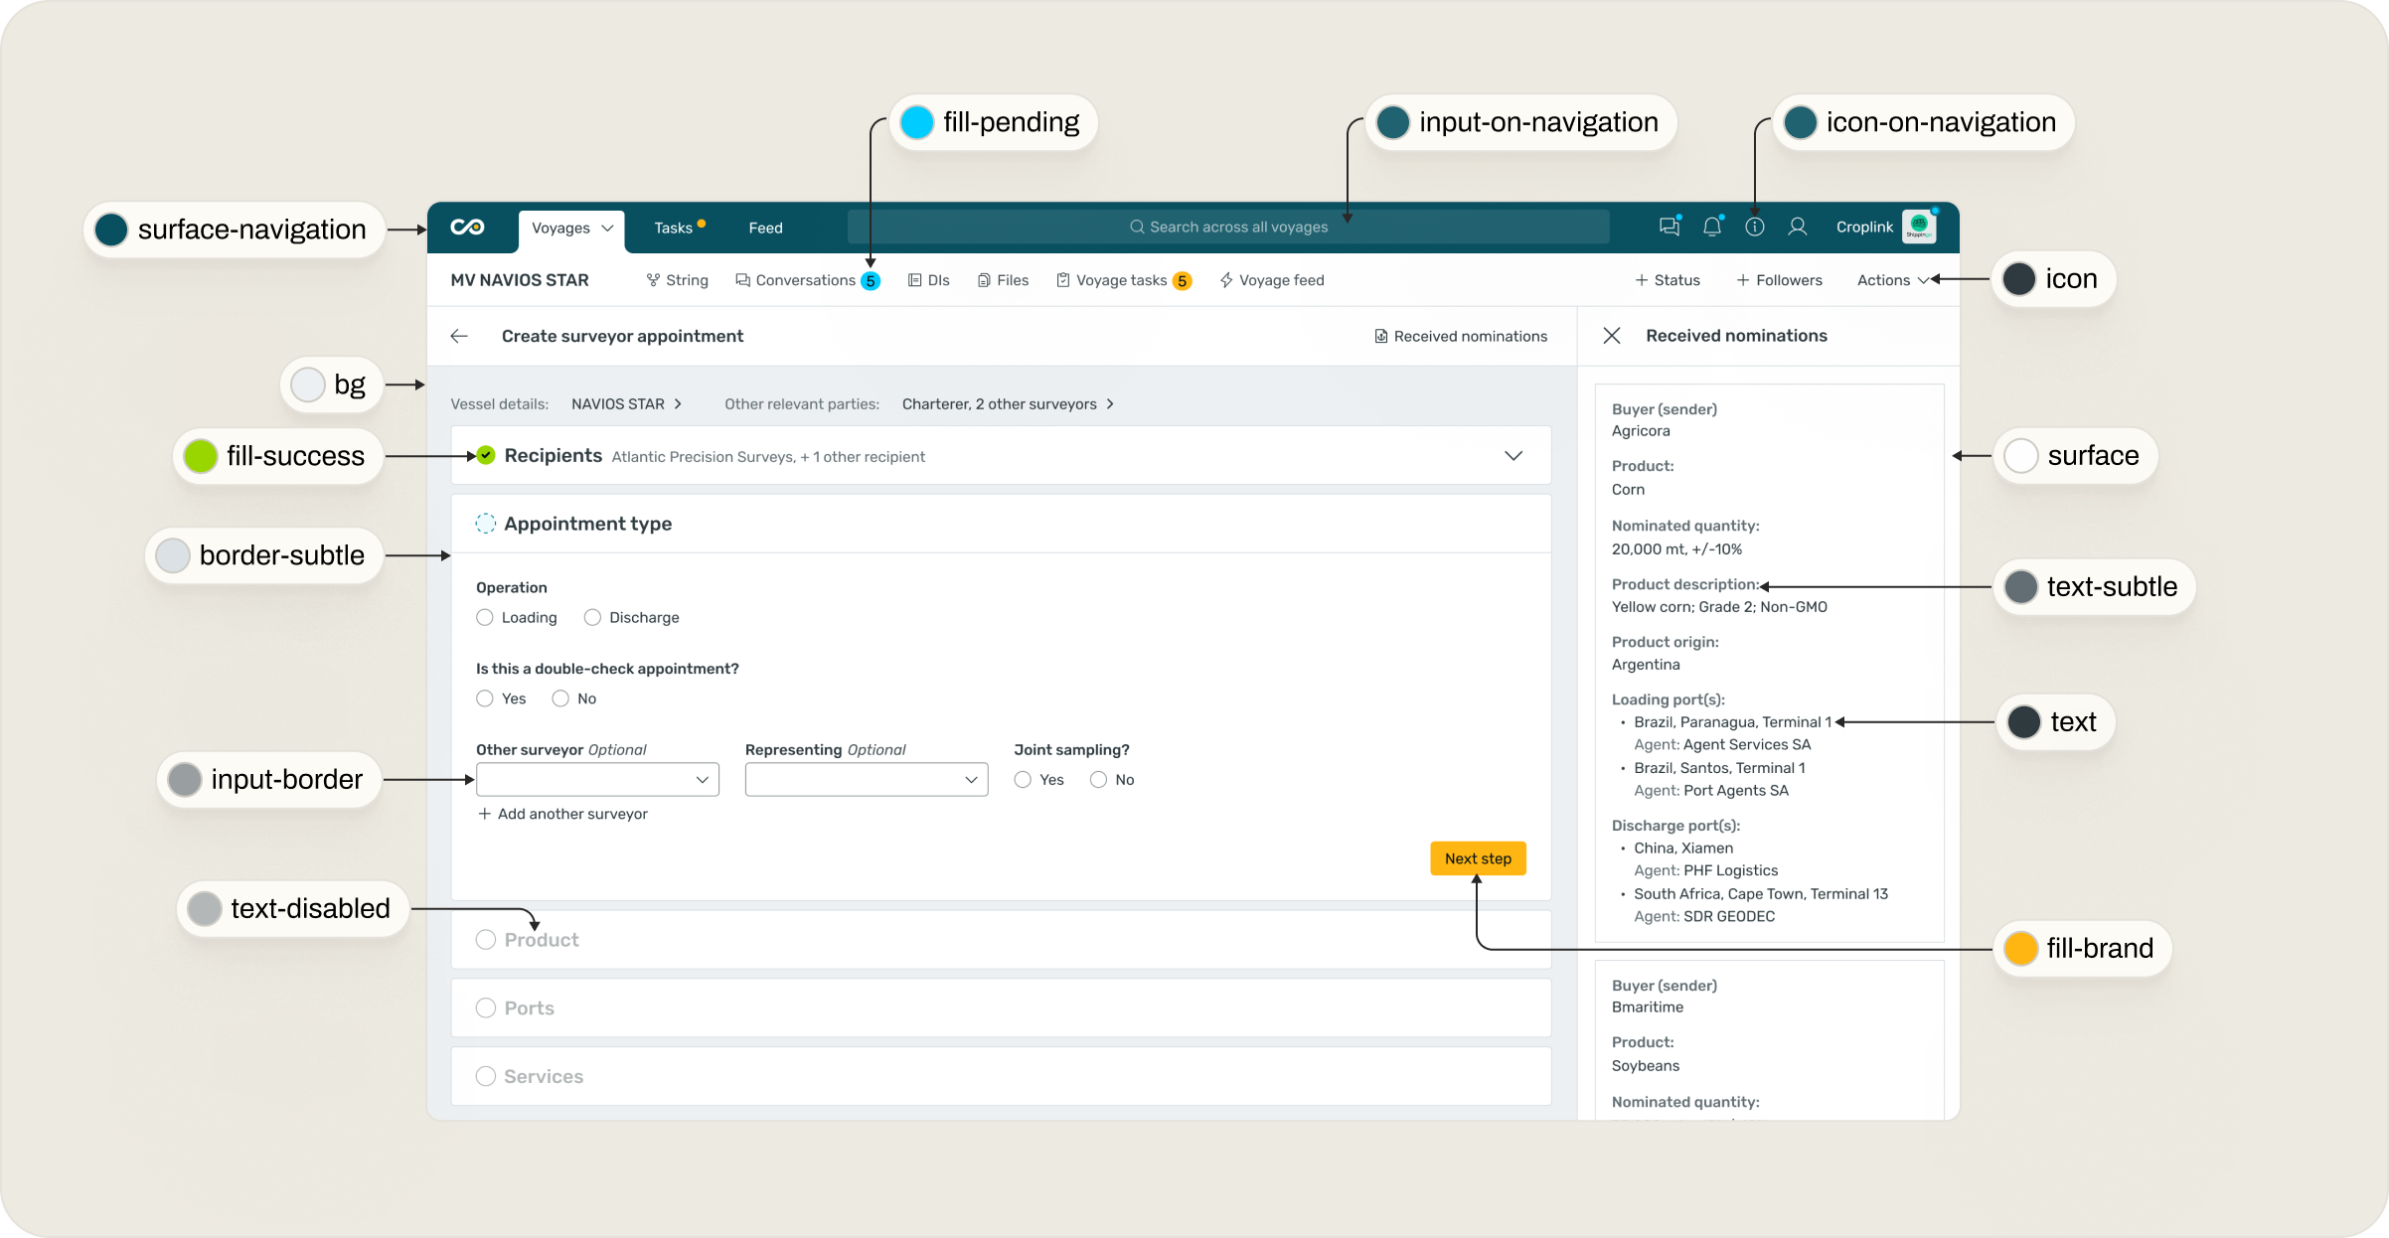Click the Next step button

pyautogui.click(x=1478, y=858)
